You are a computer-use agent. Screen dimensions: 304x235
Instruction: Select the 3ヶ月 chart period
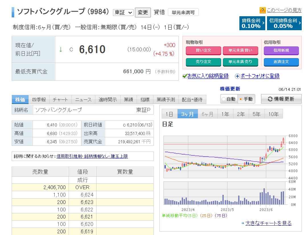188,114
